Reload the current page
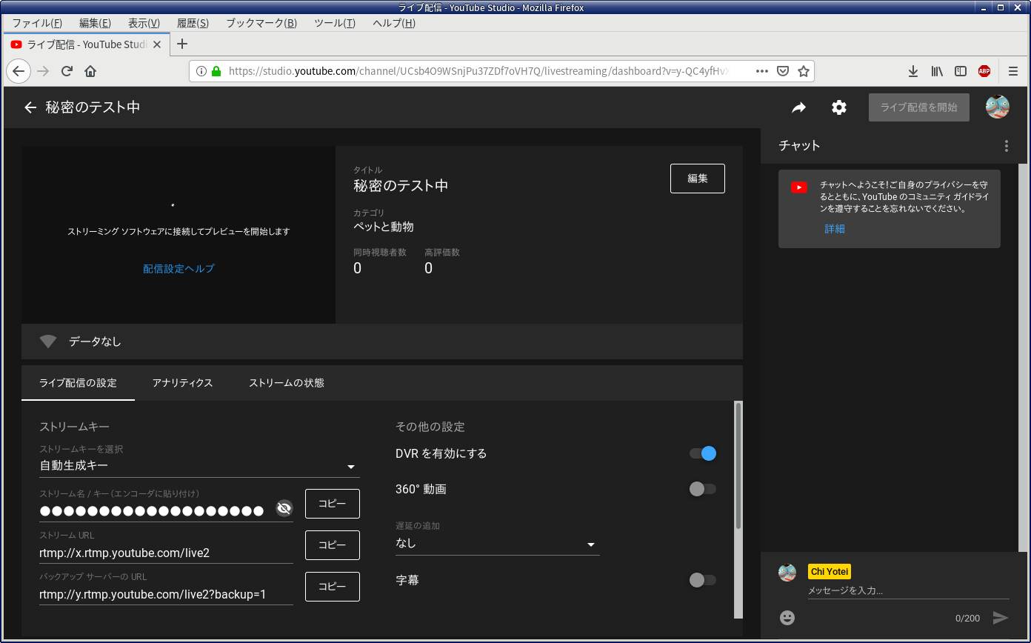The height and width of the screenshot is (643, 1031). pos(67,71)
